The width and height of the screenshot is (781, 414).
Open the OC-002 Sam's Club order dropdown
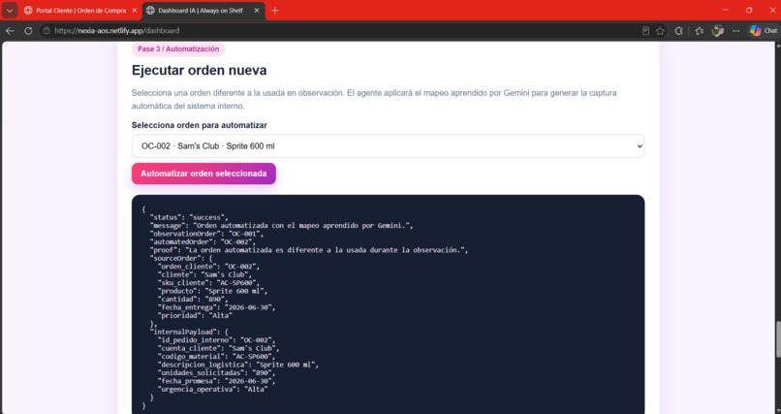click(388, 146)
